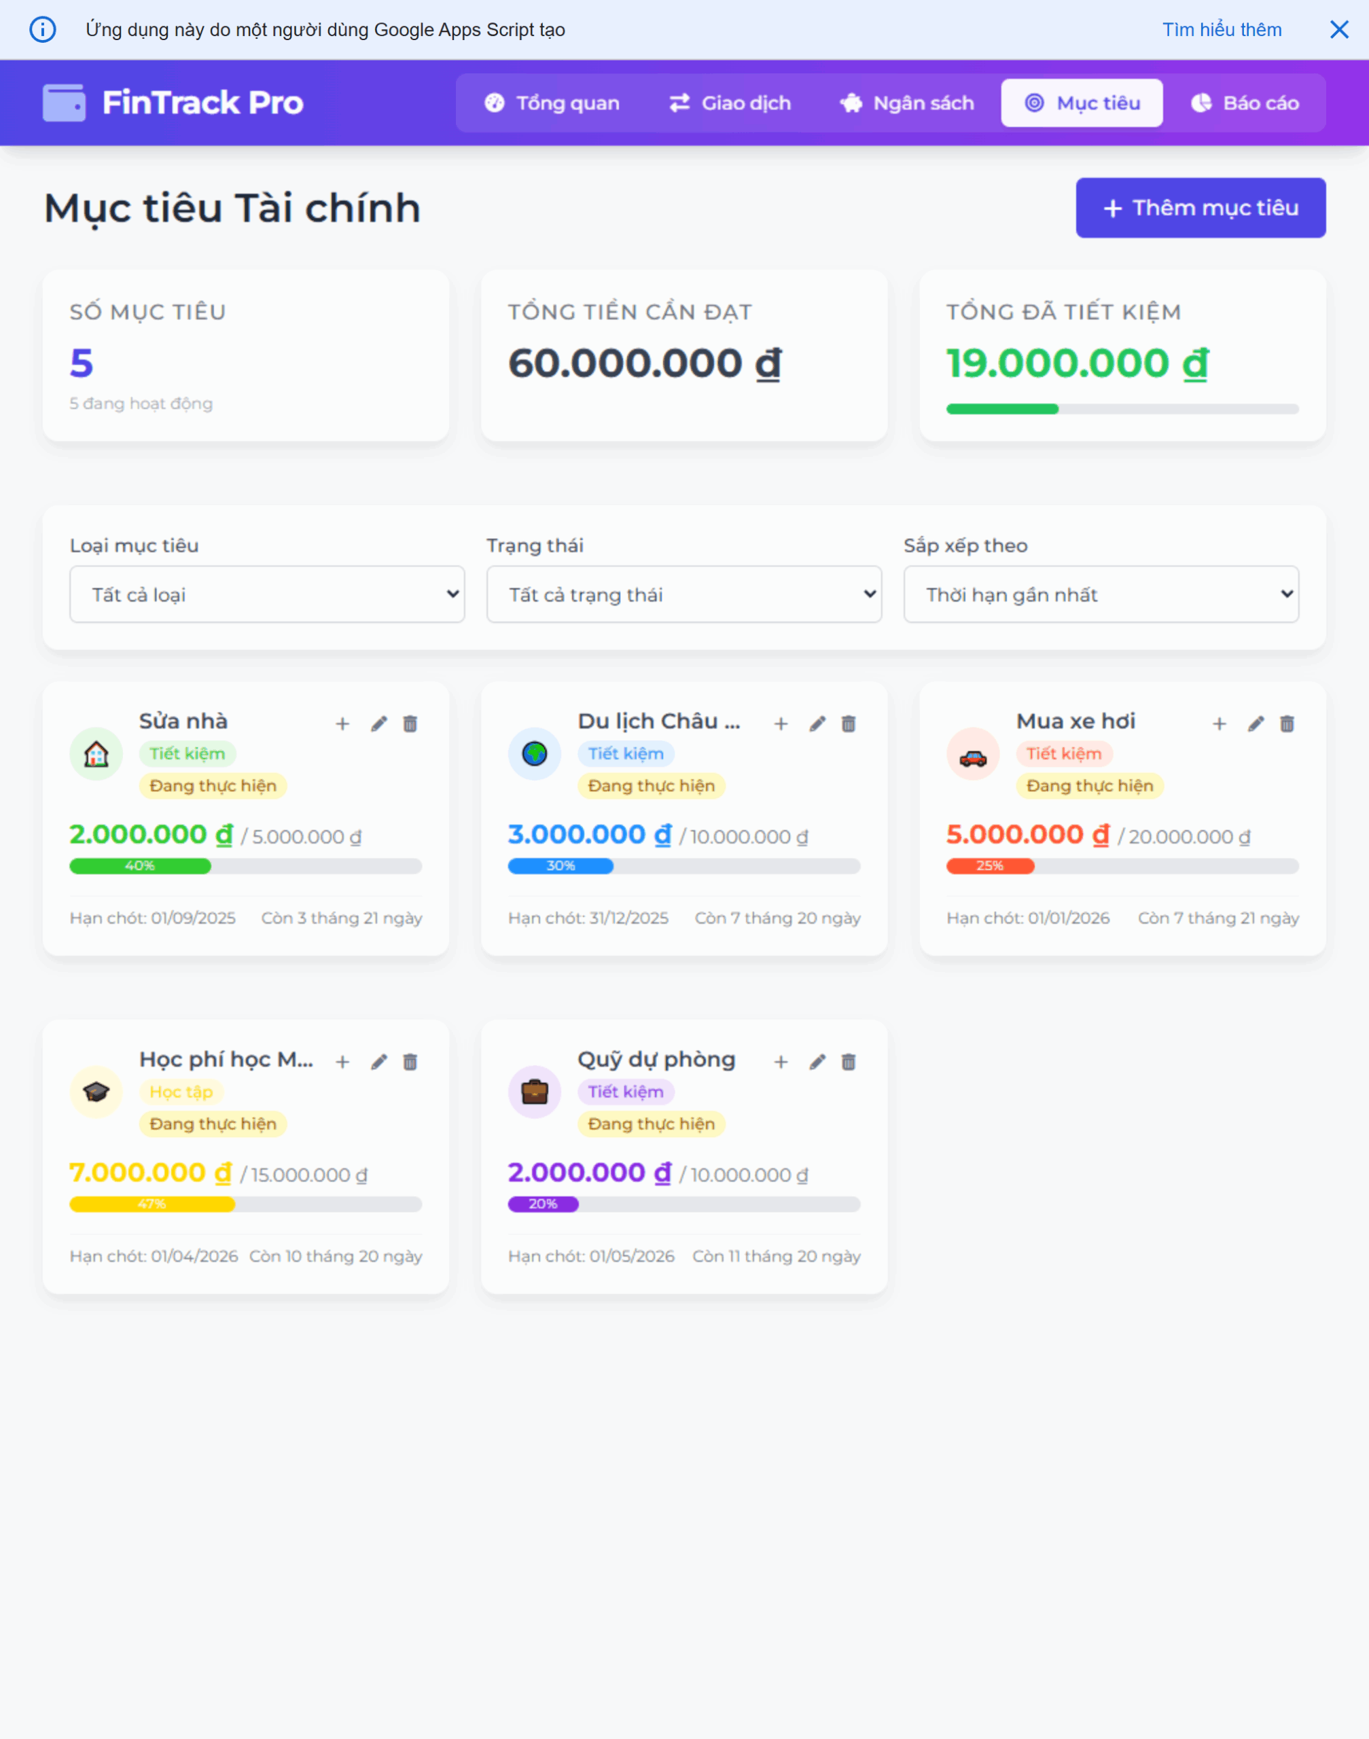Switch to the Tổng quan tab
This screenshot has height=1739, width=1369.
(x=552, y=103)
